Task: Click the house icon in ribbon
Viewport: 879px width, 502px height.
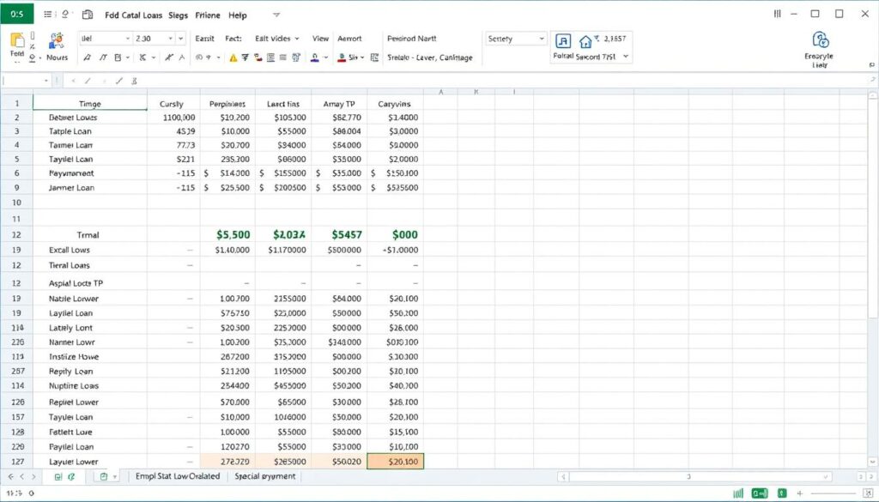Action: [585, 41]
